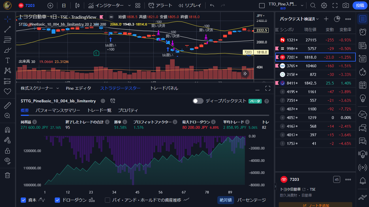Switch chart to fullscreen mode
Viewport: 369px width, 207px height.
point(335,5)
